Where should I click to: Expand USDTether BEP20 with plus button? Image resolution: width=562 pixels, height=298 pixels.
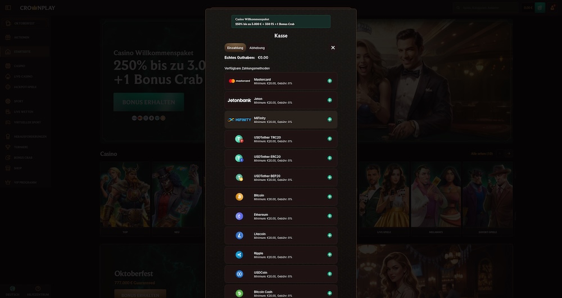click(x=329, y=178)
